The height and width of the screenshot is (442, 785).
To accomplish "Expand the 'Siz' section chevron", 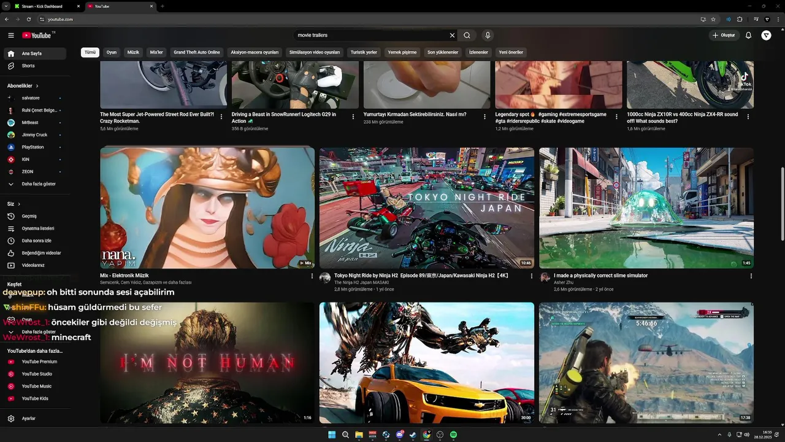I will [19, 204].
